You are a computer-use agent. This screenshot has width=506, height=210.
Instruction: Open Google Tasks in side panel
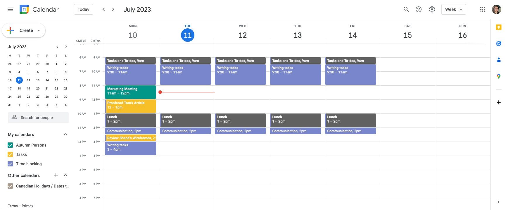coord(499,44)
